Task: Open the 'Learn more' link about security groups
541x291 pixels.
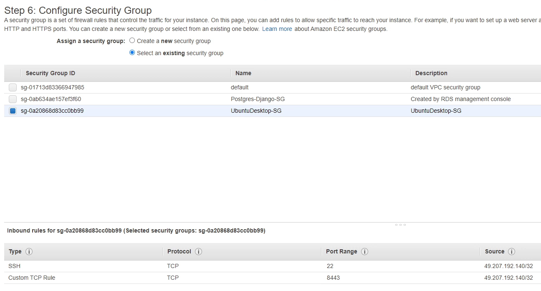Action: (277, 29)
